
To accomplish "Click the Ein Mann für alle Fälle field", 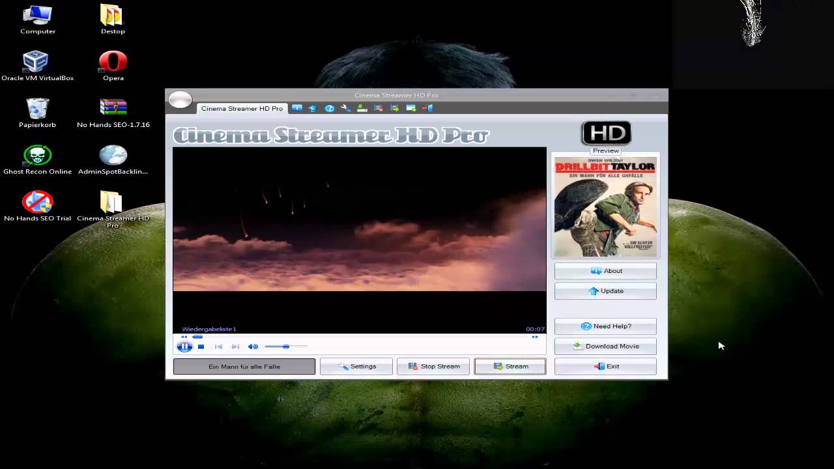I will 244,367.
